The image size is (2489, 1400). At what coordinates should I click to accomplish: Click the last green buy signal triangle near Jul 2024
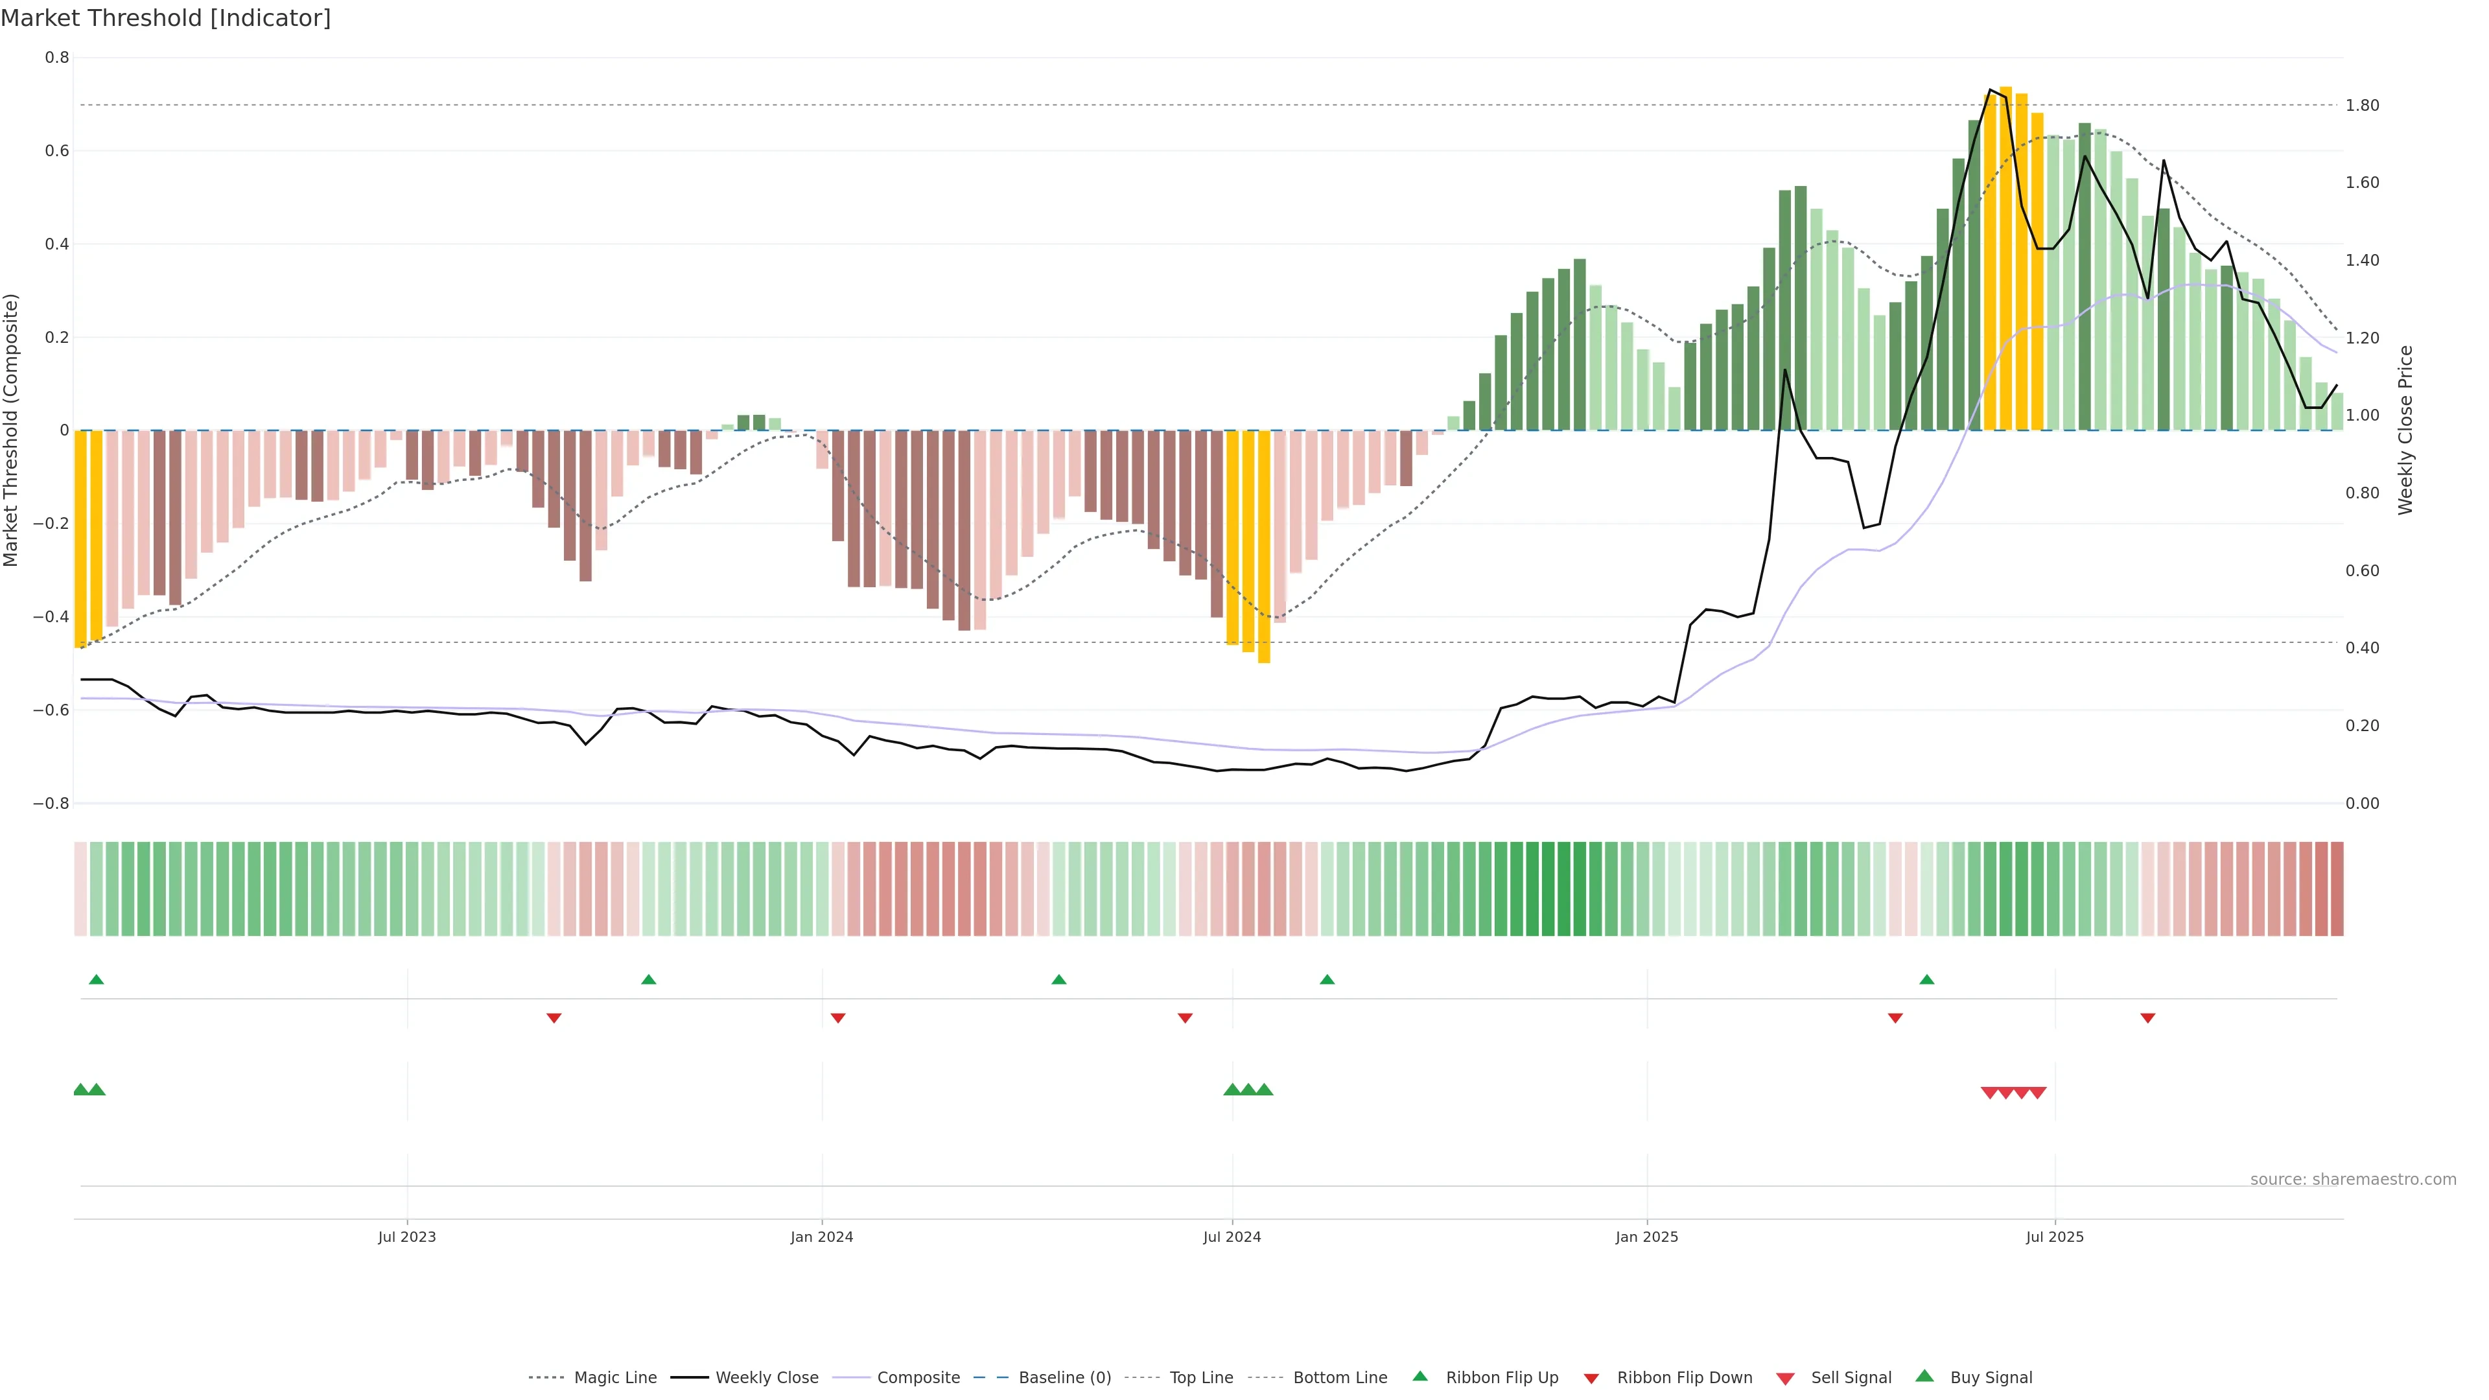pyautogui.click(x=1264, y=1090)
